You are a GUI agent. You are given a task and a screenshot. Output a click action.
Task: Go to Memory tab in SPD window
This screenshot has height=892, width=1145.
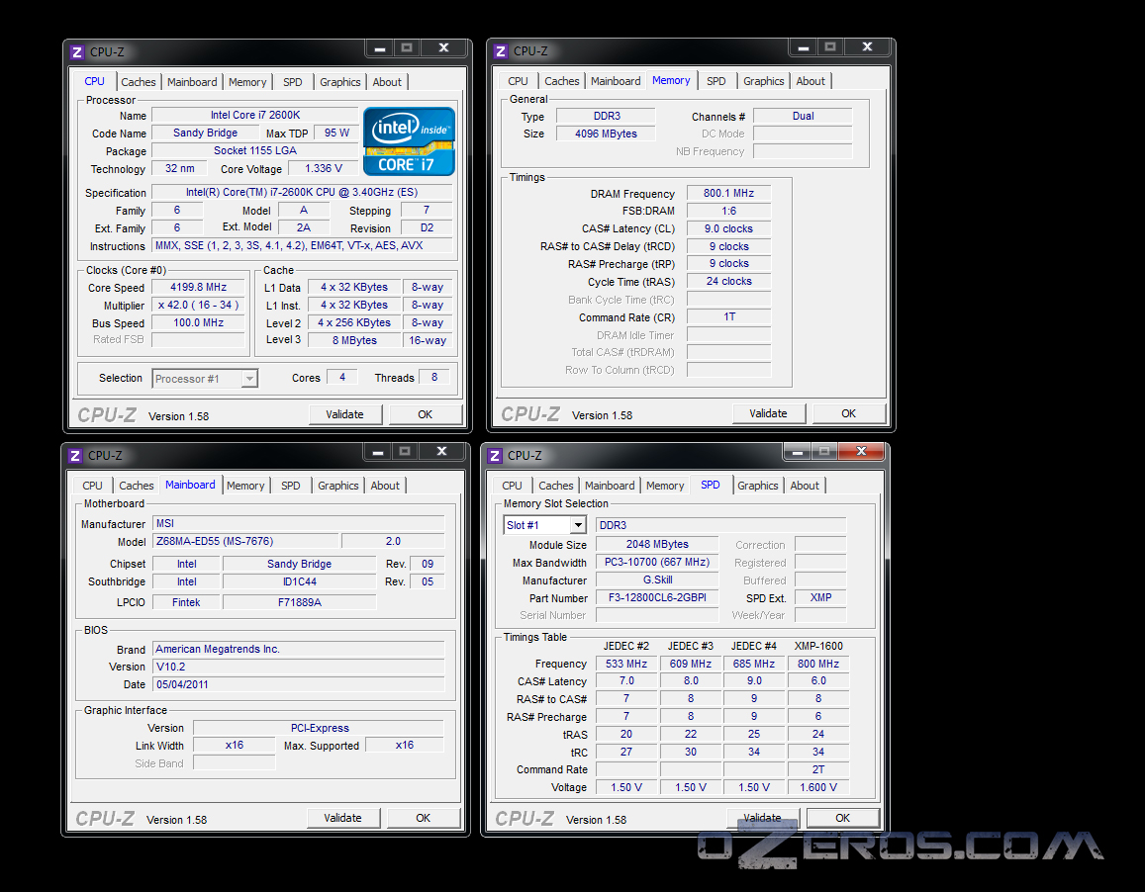tap(665, 486)
